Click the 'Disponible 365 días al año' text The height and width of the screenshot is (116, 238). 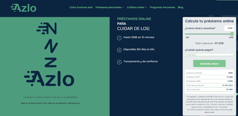point(139,49)
